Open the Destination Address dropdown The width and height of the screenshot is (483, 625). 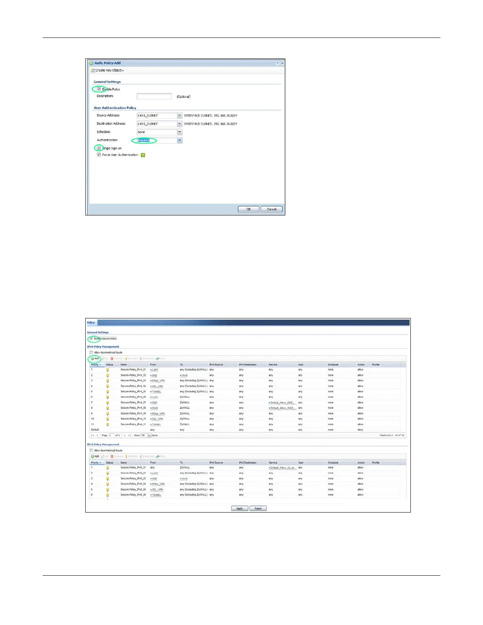tap(180, 124)
